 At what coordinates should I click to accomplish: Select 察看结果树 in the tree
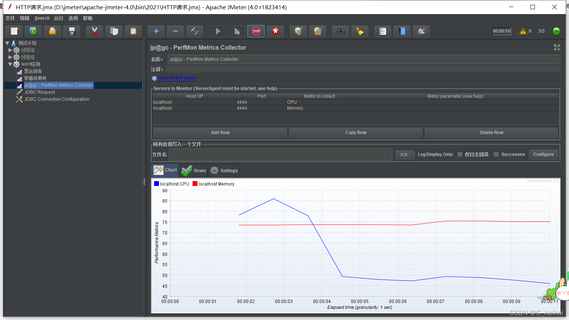pyautogui.click(x=35, y=78)
